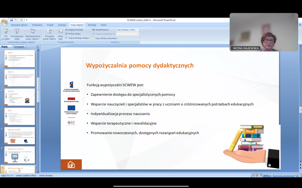Switch to the Konspekt tab
302x188 pixels.
click(19, 47)
